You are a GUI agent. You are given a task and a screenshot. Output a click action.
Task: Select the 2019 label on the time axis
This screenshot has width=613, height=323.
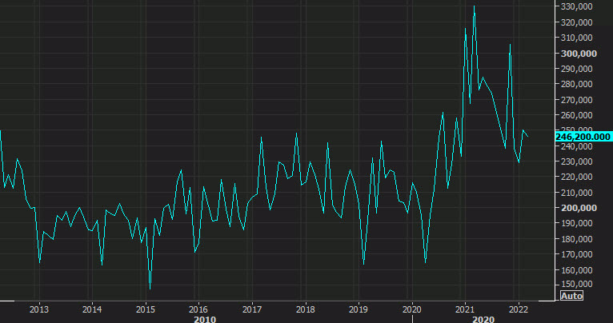tap(359, 308)
